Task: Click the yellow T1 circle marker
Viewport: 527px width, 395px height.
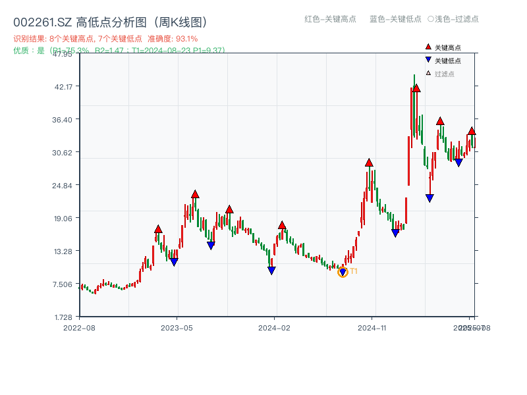Action: (343, 271)
